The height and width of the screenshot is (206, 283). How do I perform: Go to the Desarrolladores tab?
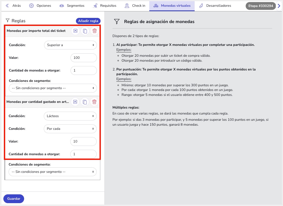click(x=215, y=6)
